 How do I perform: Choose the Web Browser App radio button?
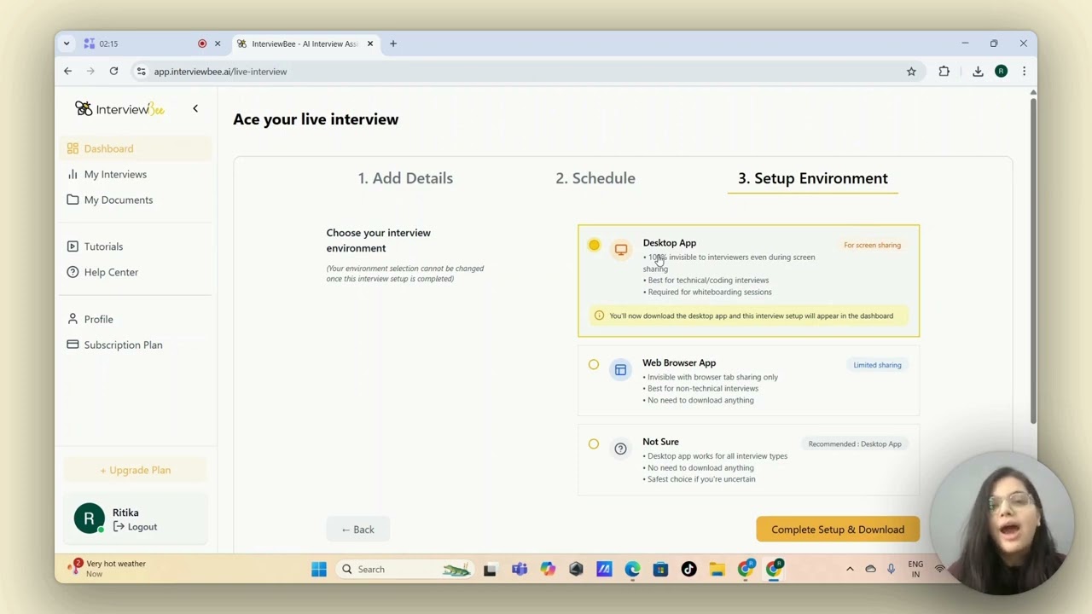[x=594, y=365]
